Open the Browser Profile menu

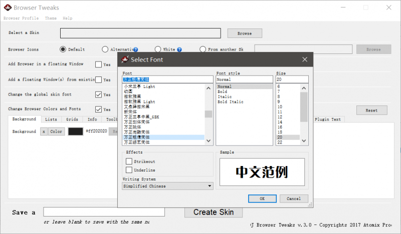(x=21, y=18)
